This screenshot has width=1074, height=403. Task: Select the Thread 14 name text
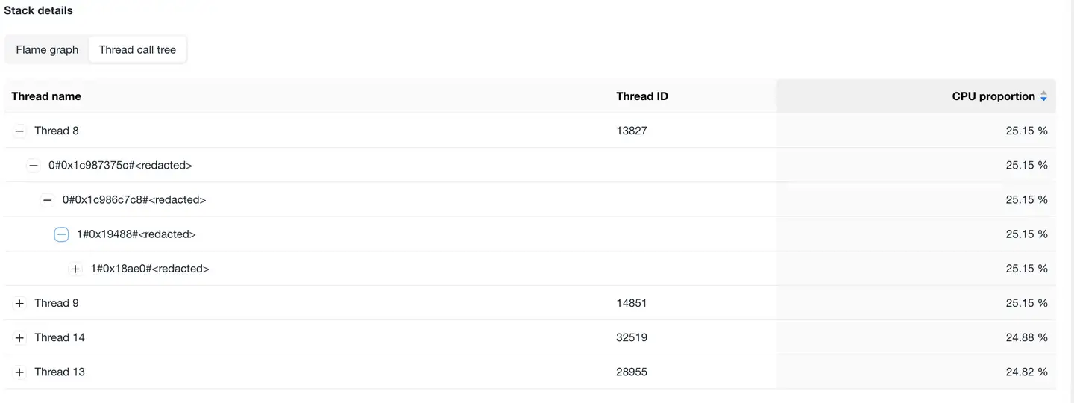point(60,337)
